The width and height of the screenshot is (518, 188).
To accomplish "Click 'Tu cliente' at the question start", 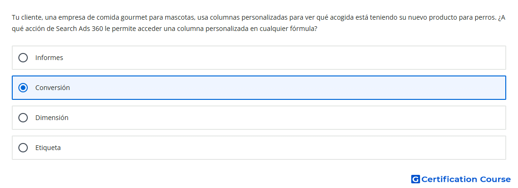I will (x=26, y=17).
